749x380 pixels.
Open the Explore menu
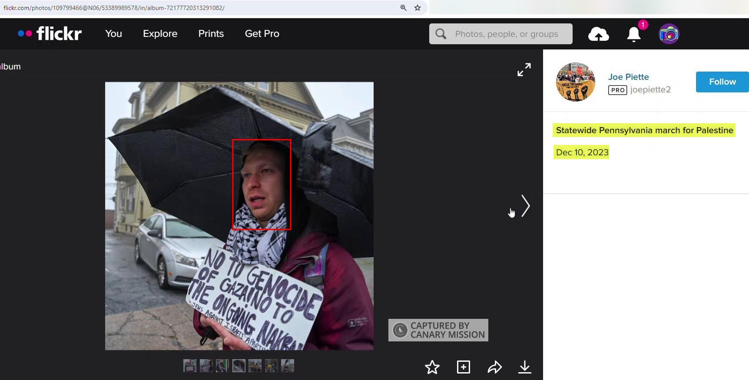click(x=160, y=34)
